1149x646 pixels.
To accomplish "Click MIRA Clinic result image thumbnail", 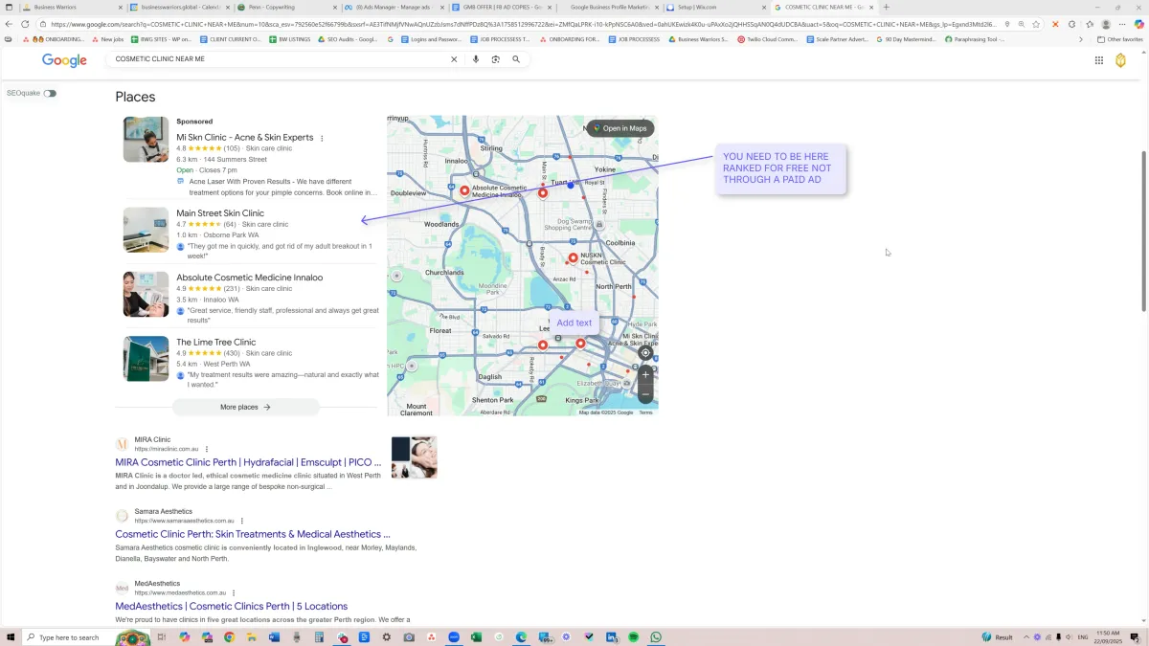I will tap(415, 457).
